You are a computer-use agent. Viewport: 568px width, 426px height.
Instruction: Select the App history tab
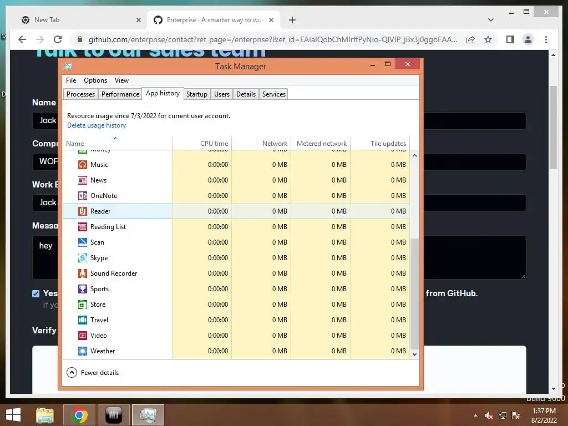(x=163, y=93)
